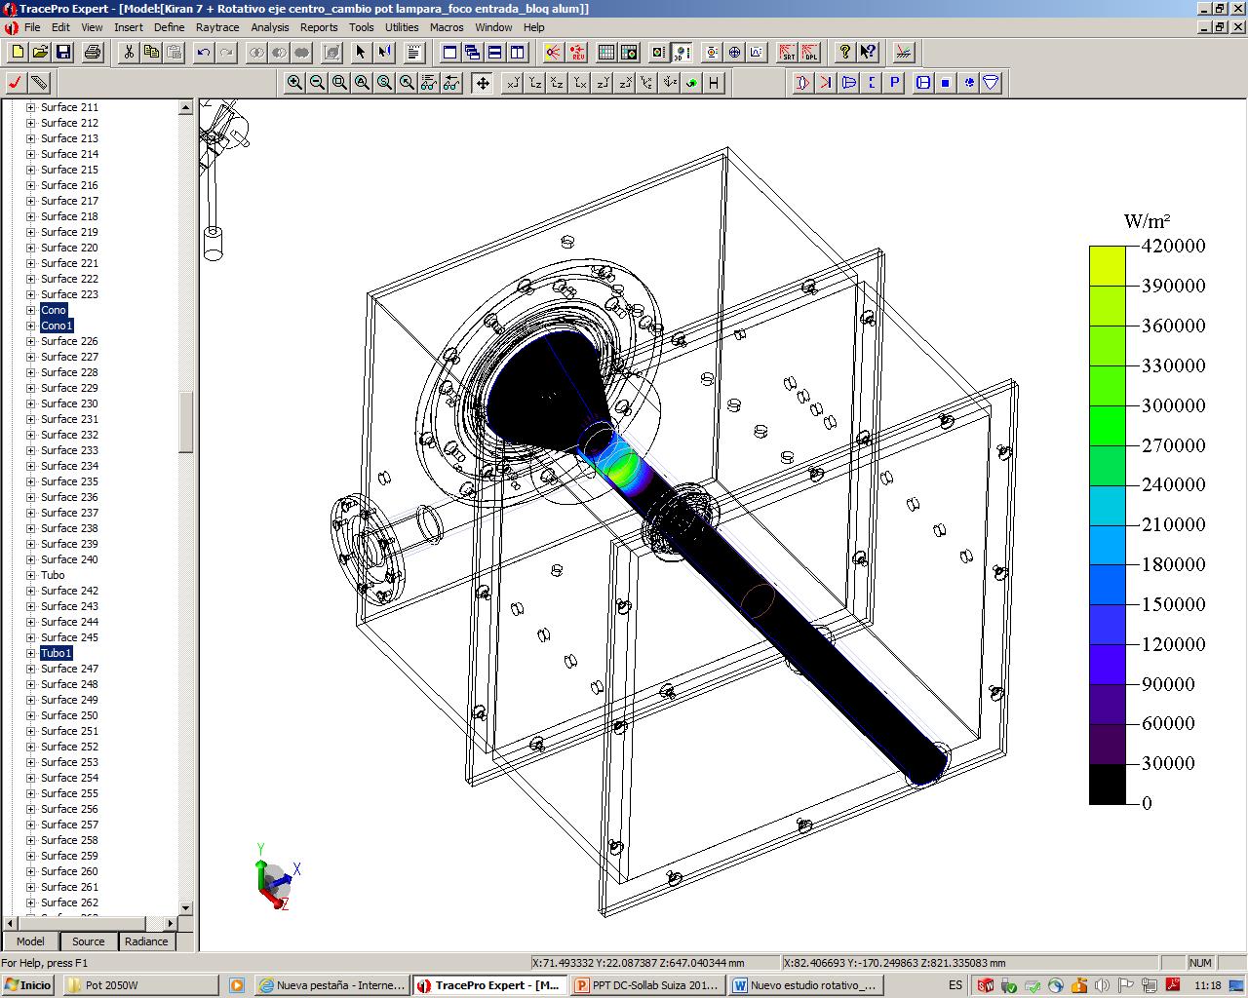Click the Save file icon
The width and height of the screenshot is (1248, 998).
(x=63, y=53)
